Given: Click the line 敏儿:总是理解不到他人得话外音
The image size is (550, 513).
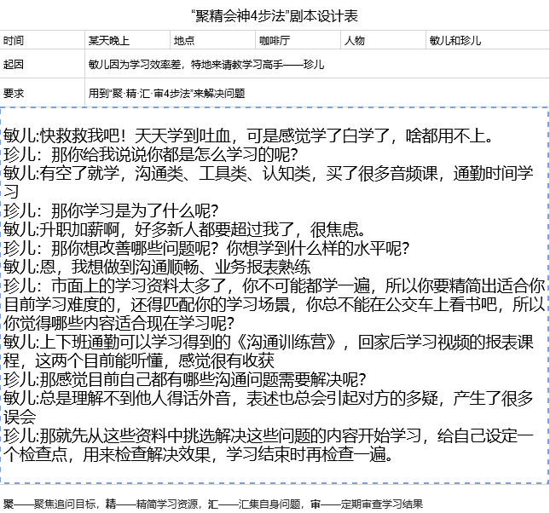Looking at the screenshot, I should [x=269, y=398].
